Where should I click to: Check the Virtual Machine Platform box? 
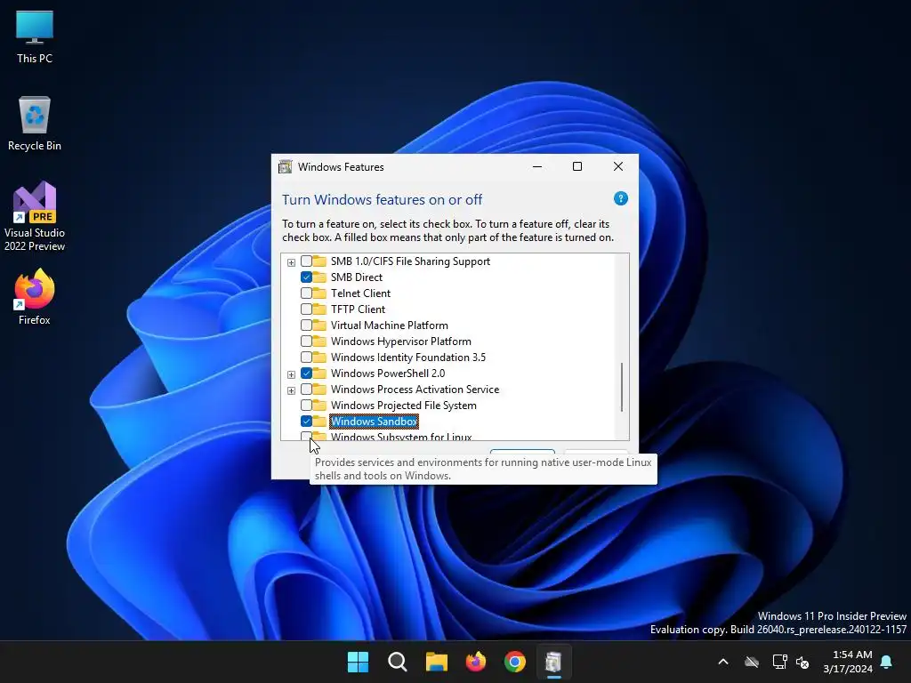point(306,325)
